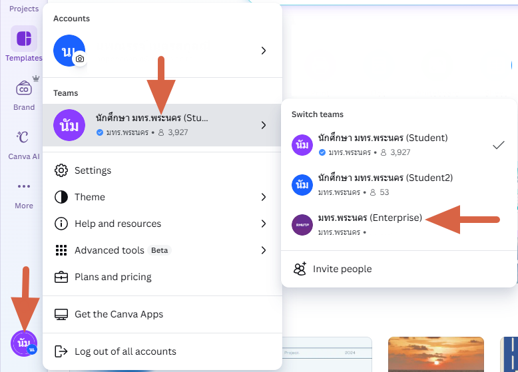The width and height of the screenshot is (518, 372).
Task: Open the Projects sidebar item
Action: (24, 8)
